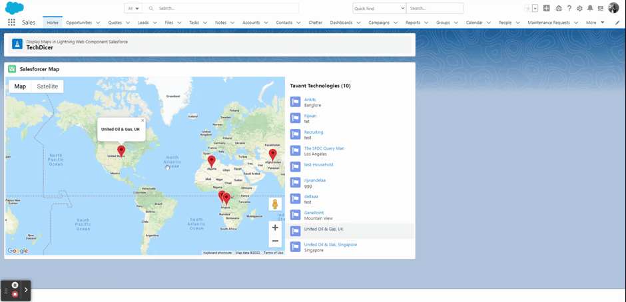
Task: Stop the screen recording
Action: pyautogui.click(x=15, y=295)
